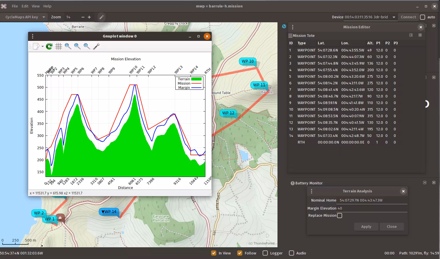Click the autoscale magnifier icon in gnuplot
This screenshot has width=440, height=259.
tap(87, 46)
